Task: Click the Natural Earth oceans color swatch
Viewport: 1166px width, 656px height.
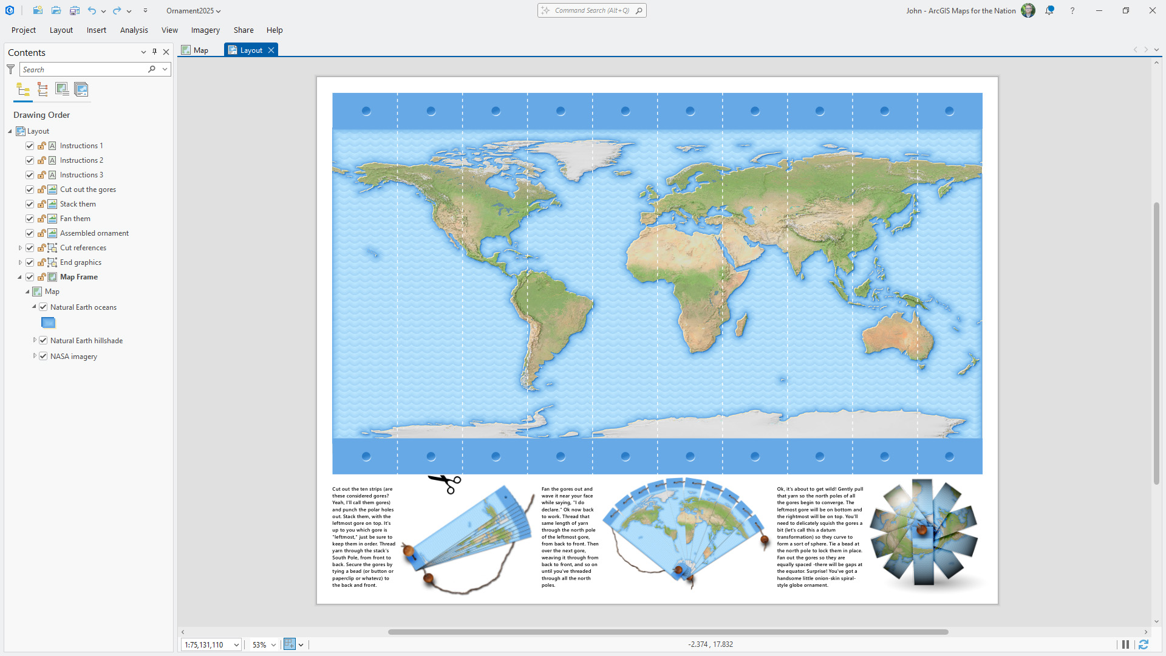Action: tap(48, 323)
